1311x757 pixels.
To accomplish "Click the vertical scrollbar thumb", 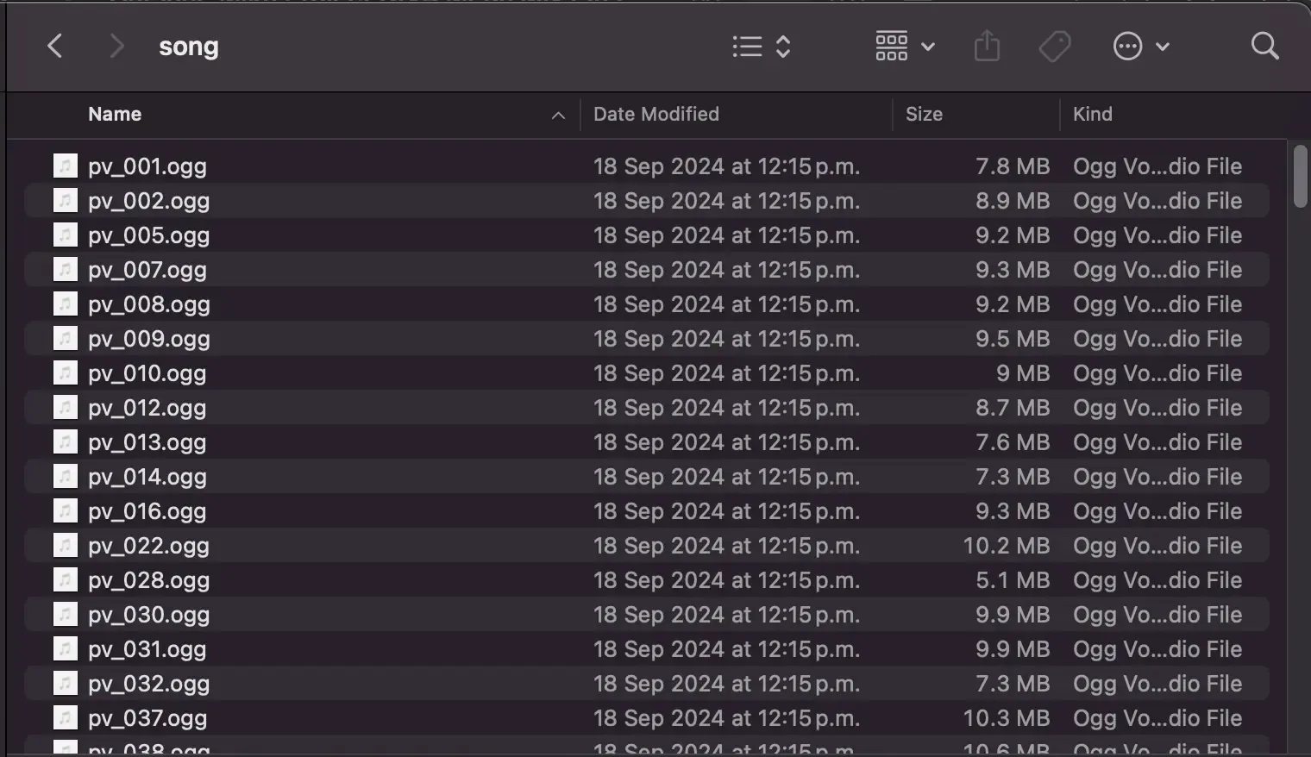I will [x=1300, y=176].
